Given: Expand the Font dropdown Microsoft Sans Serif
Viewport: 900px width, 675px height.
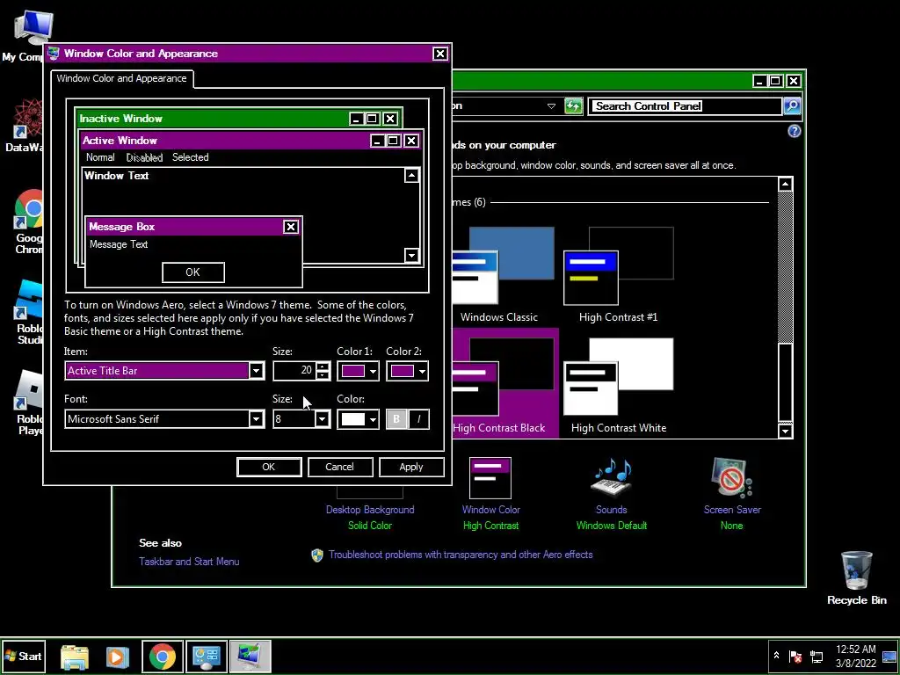Looking at the screenshot, I should (x=257, y=419).
